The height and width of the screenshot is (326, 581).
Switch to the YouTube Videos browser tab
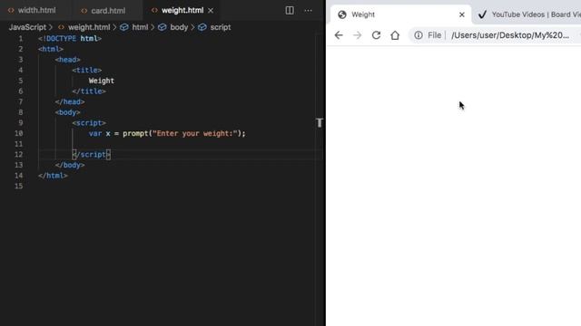[529, 14]
